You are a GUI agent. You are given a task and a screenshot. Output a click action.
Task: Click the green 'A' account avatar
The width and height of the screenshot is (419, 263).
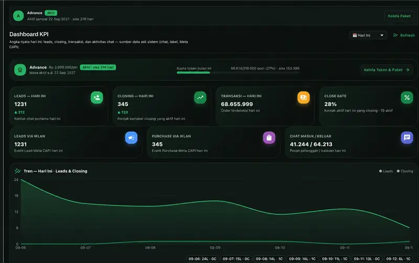[18, 16]
